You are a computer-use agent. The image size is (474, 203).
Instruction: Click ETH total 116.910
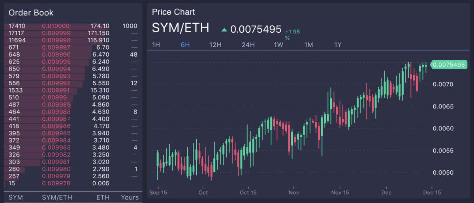pos(99,40)
